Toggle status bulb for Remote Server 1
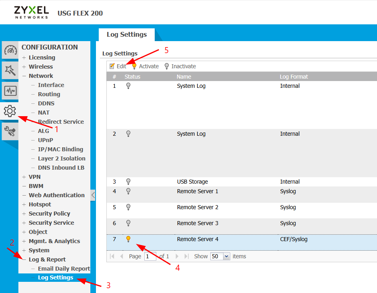The width and height of the screenshot is (377, 293). point(128,191)
